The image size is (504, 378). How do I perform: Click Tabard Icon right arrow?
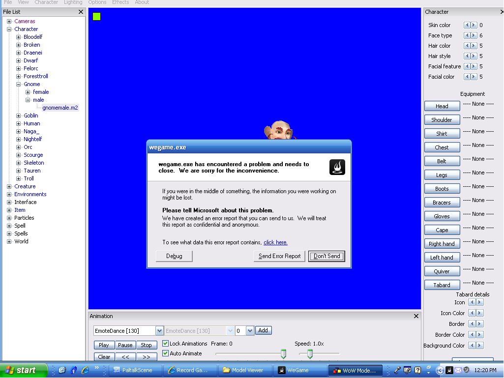click(479, 302)
